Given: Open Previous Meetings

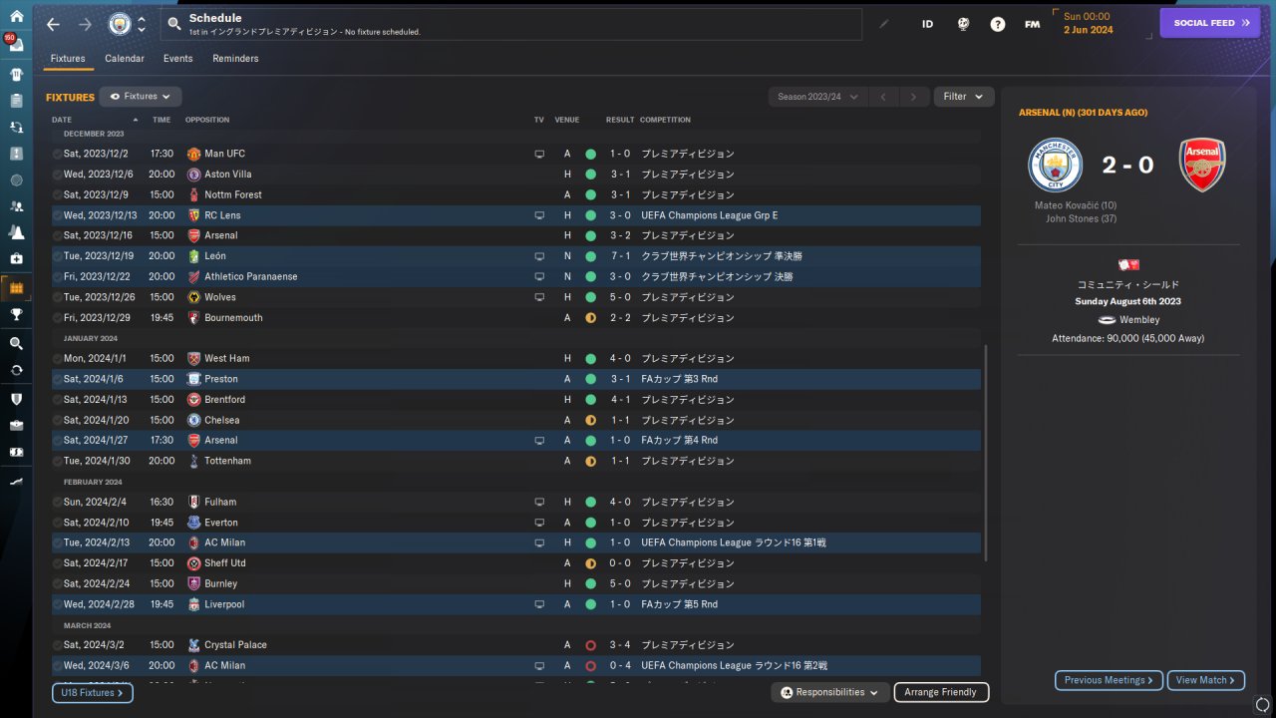Looking at the screenshot, I should pos(1109,680).
